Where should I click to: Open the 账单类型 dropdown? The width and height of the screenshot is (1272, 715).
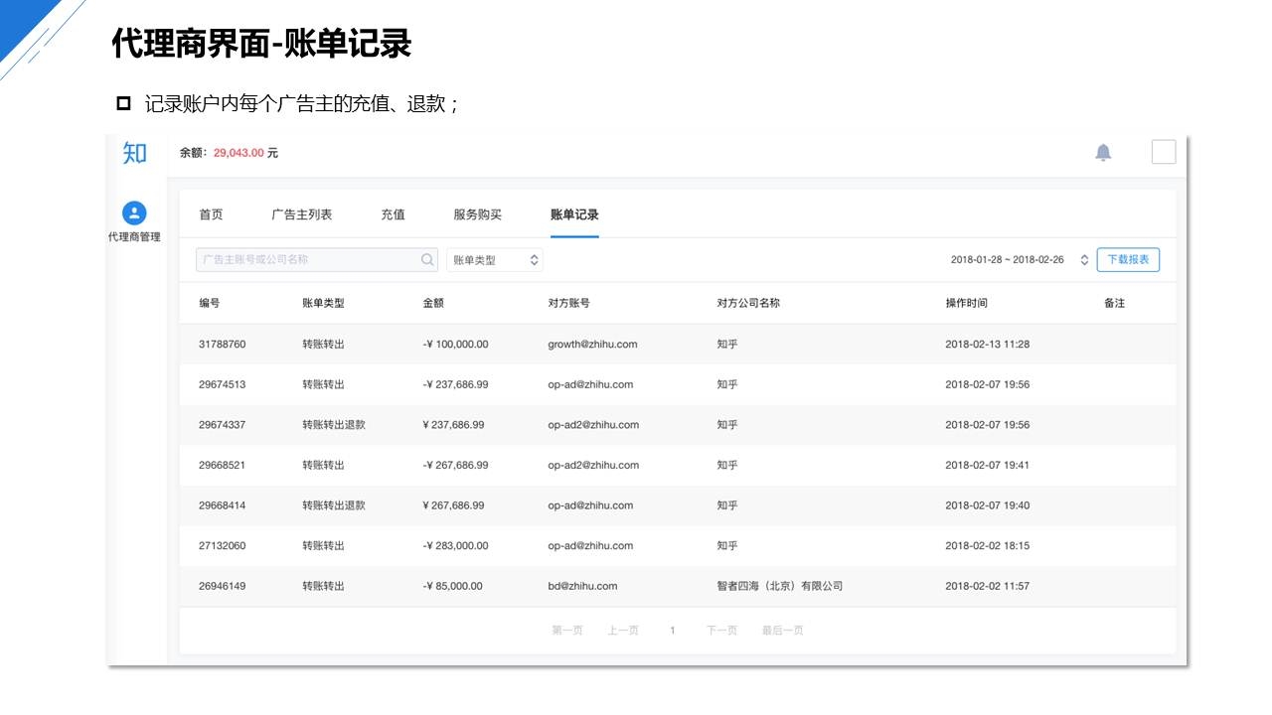coord(494,260)
